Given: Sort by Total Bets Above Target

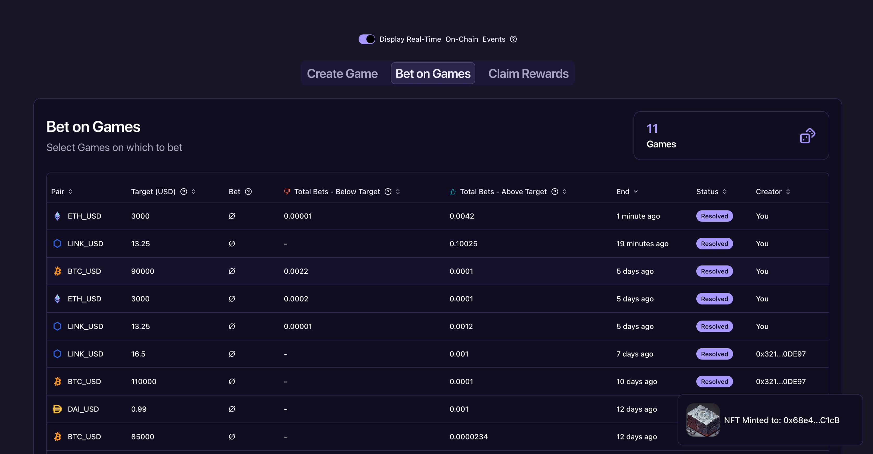Looking at the screenshot, I should (x=565, y=192).
